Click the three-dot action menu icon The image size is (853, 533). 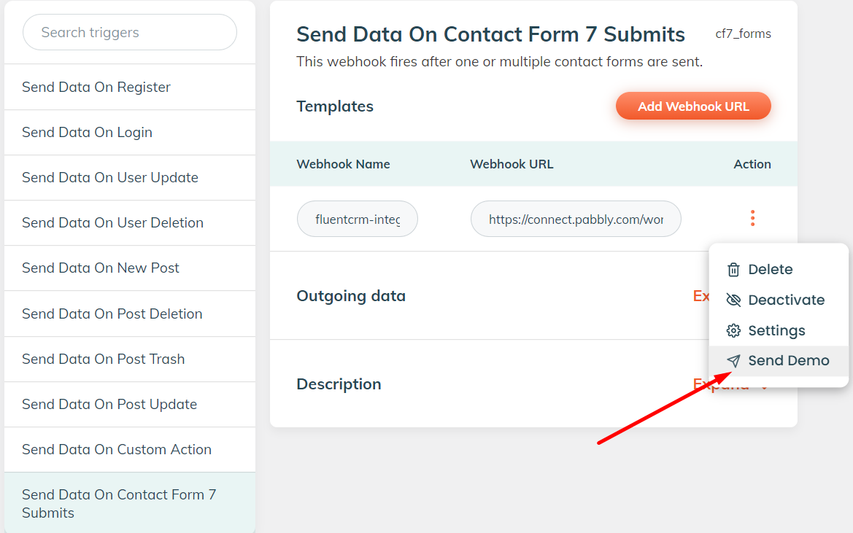coord(752,218)
